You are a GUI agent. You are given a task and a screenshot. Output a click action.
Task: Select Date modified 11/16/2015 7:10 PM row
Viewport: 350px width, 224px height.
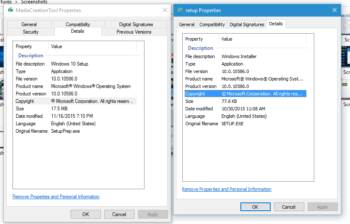[76, 116]
